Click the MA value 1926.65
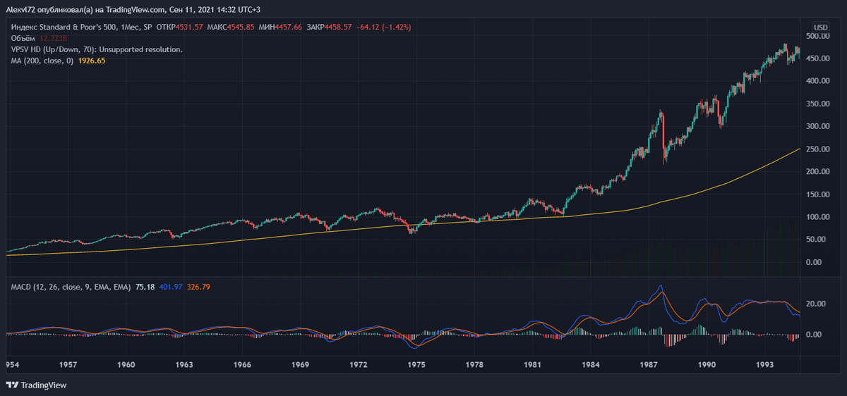The image size is (847, 396). coord(92,61)
